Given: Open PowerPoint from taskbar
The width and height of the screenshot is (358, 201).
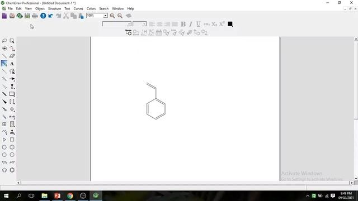Looking at the screenshot, I should 57,196.
